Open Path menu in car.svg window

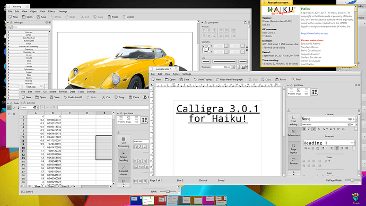coord(43,11)
